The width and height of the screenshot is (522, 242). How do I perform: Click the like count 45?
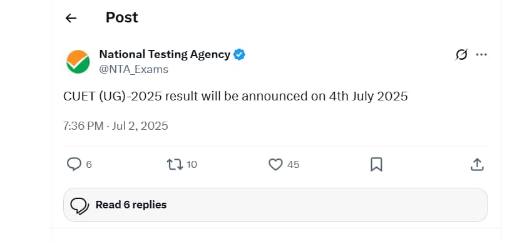[x=294, y=165]
